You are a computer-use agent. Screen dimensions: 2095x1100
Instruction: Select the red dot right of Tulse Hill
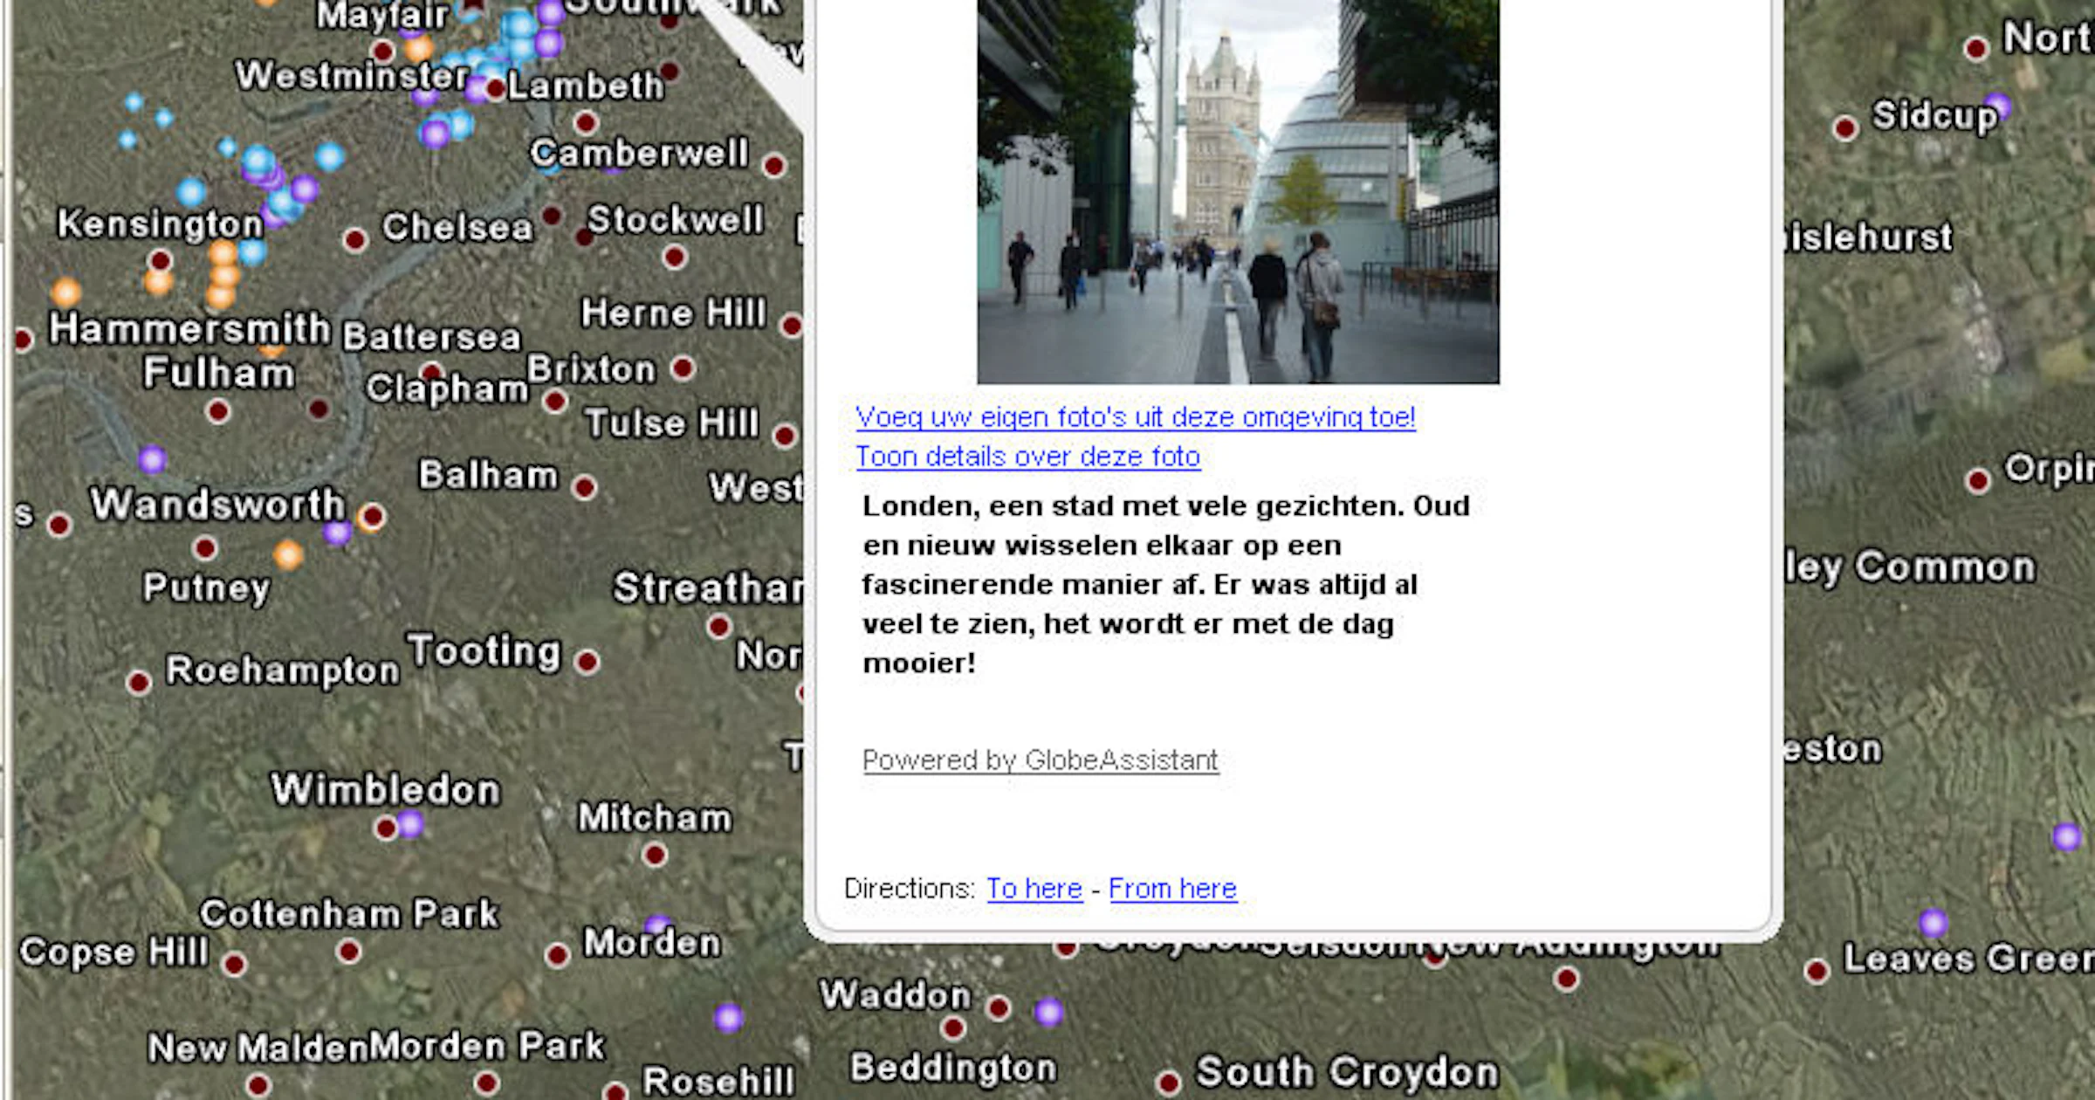pyautogui.click(x=784, y=435)
